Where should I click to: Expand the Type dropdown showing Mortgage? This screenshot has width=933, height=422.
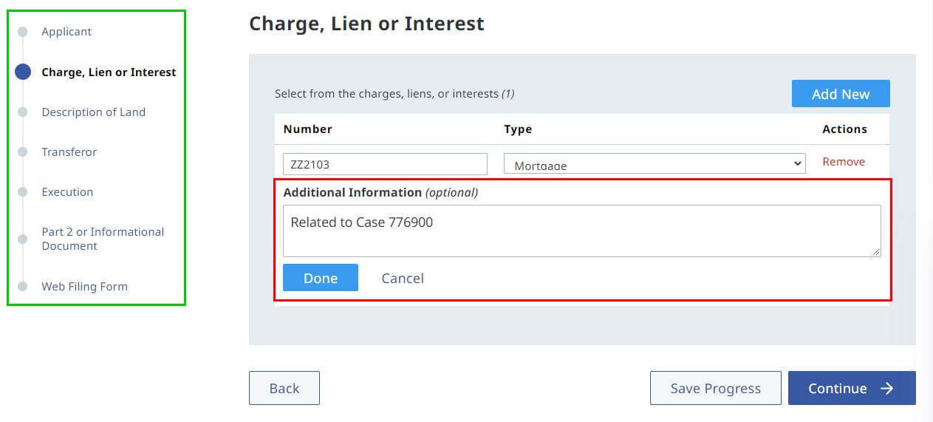[655, 164]
